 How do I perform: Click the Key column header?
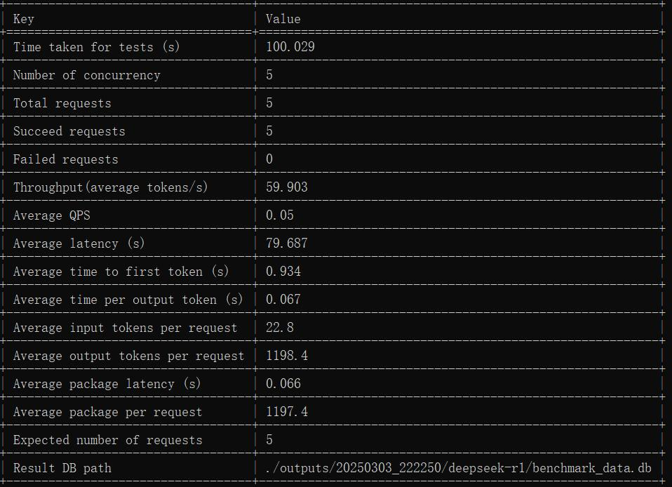(x=24, y=19)
